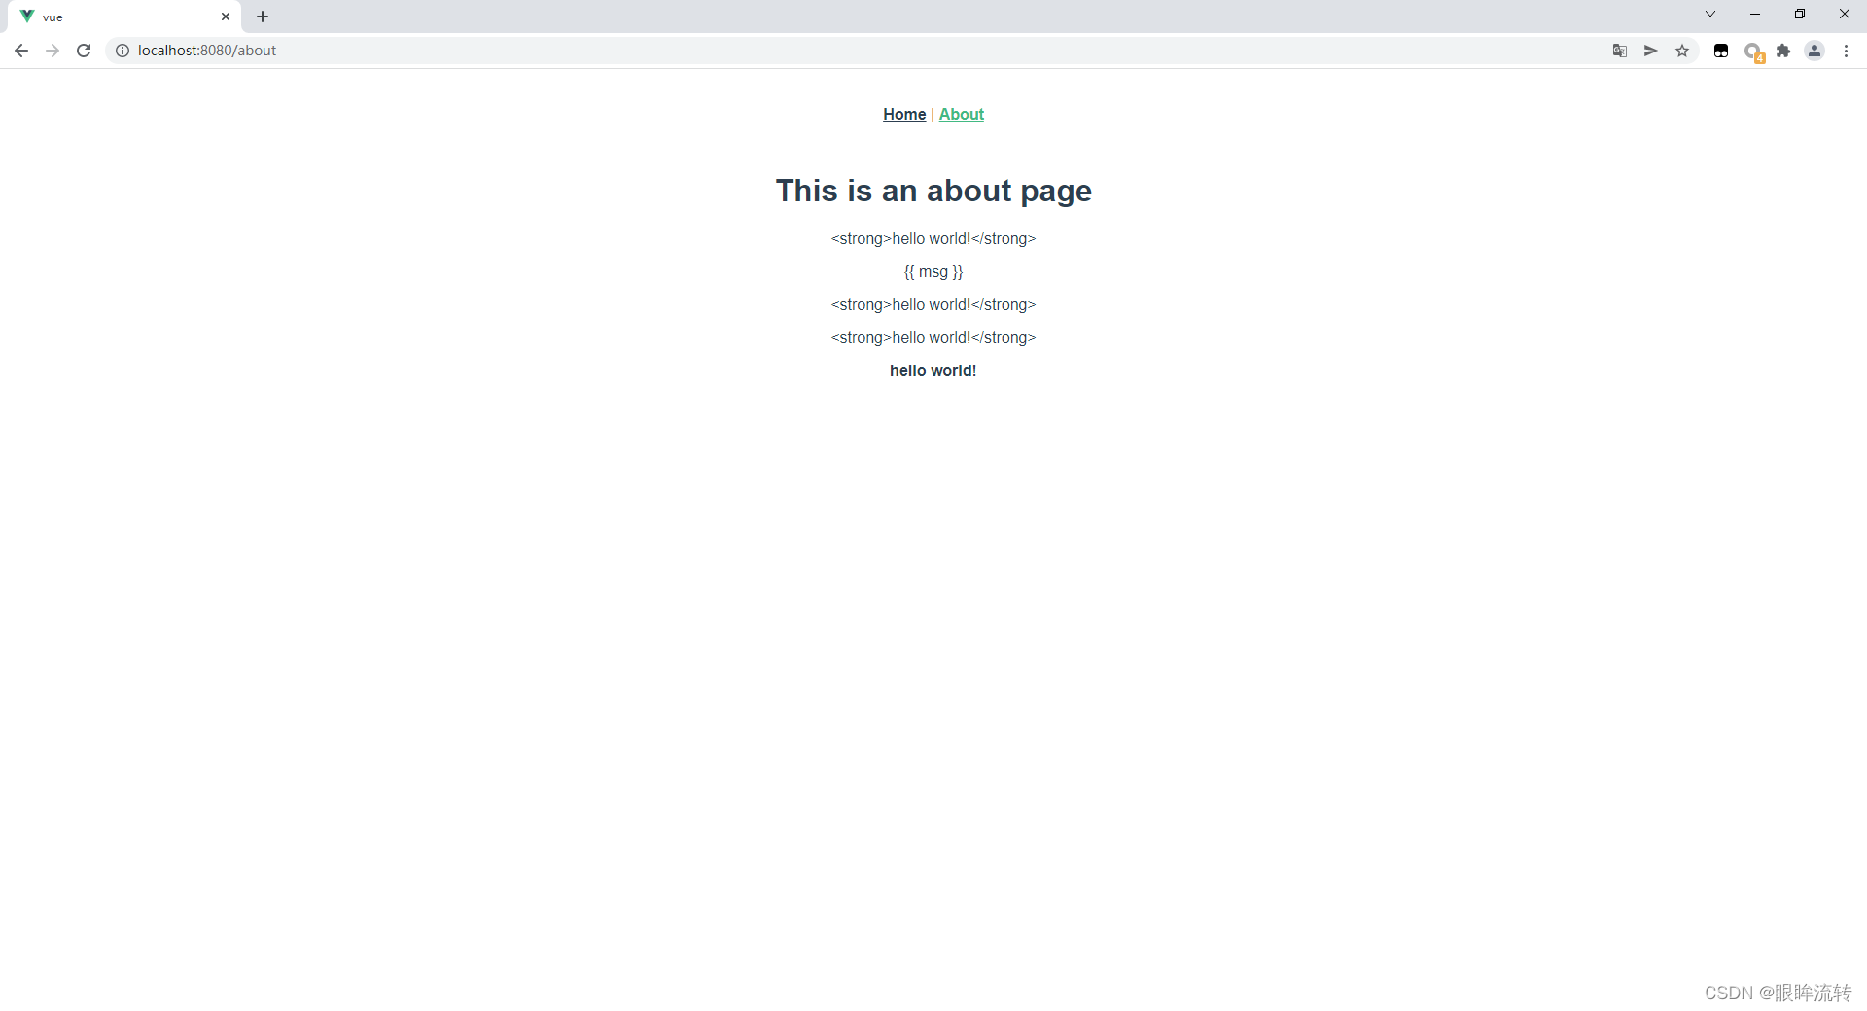This screenshot has width=1867, height=1011.
Task: Restore down the browser window
Action: [x=1800, y=14]
